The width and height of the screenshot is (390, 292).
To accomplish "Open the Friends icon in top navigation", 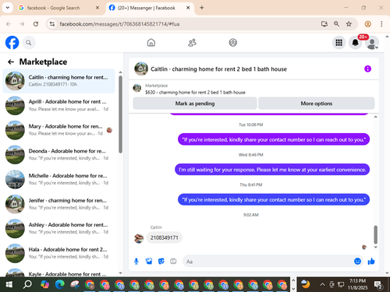I will [192, 43].
